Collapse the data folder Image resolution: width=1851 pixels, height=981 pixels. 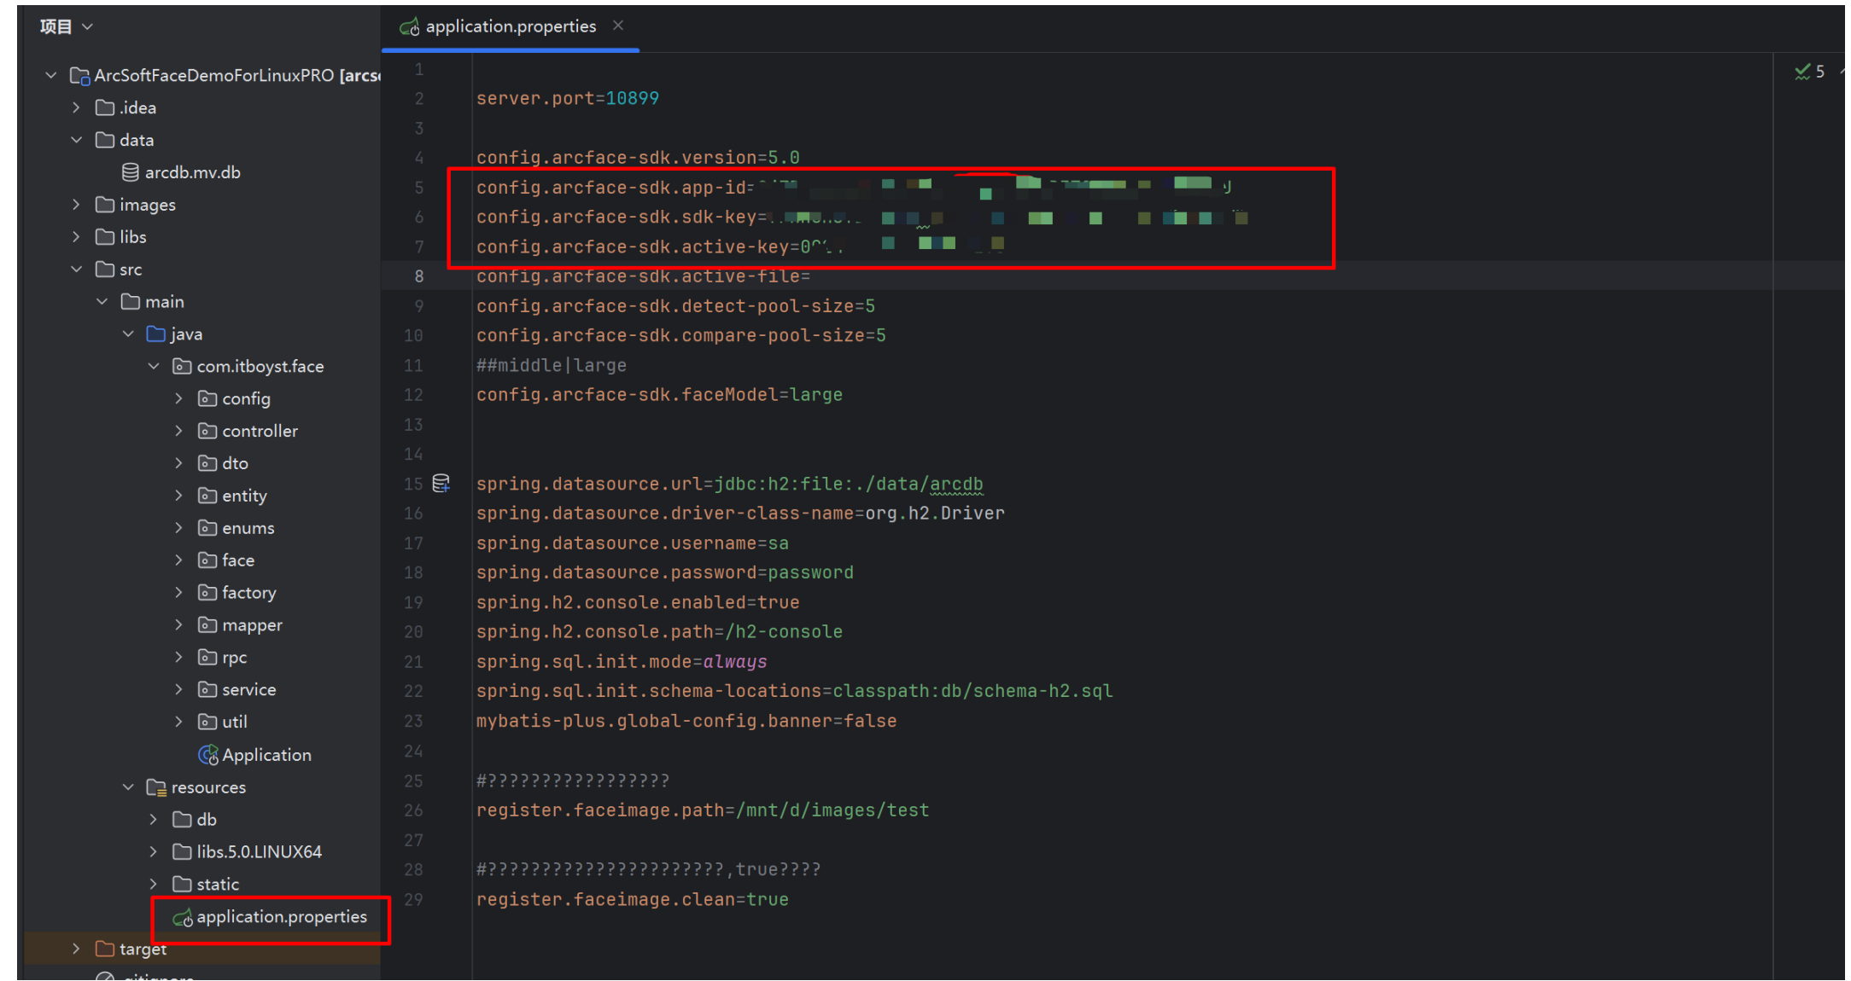click(x=77, y=140)
